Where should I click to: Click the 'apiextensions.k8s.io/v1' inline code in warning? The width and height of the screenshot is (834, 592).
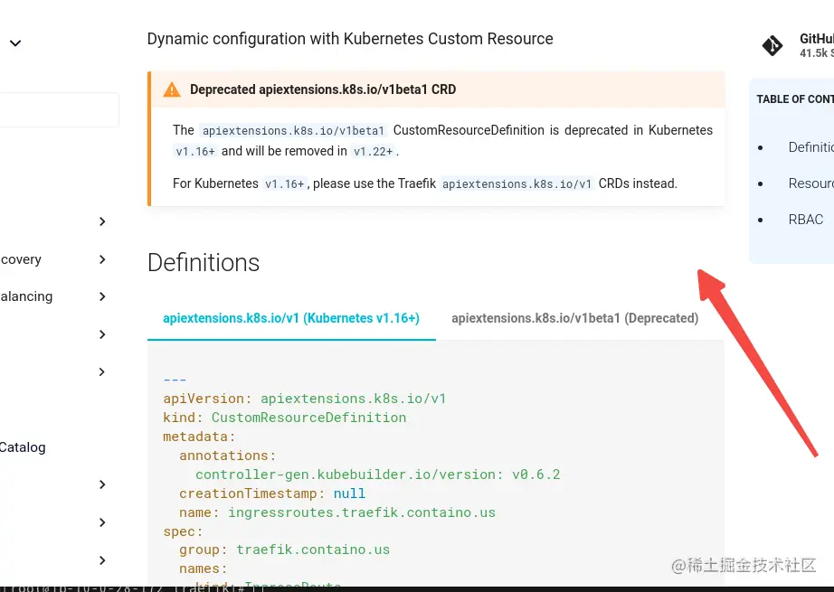coord(517,183)
